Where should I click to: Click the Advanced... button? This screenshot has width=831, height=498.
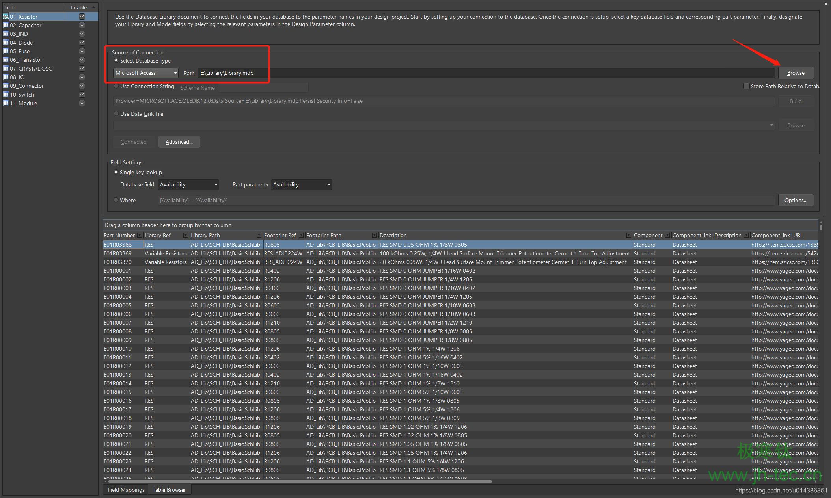[x=179, y=142]
